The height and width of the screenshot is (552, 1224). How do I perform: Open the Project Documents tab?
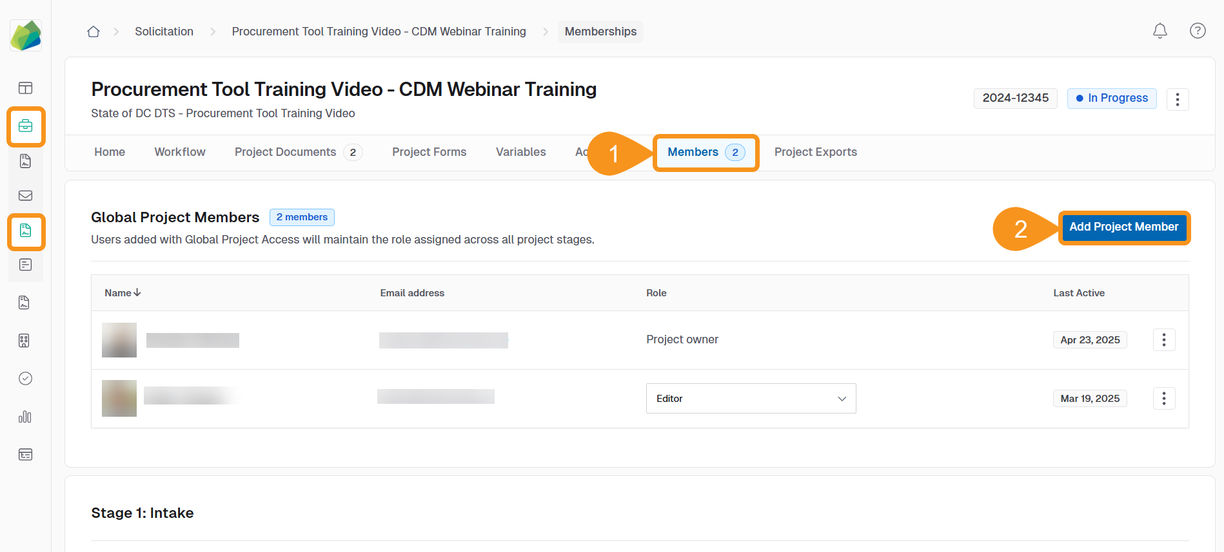click(285, 152)
